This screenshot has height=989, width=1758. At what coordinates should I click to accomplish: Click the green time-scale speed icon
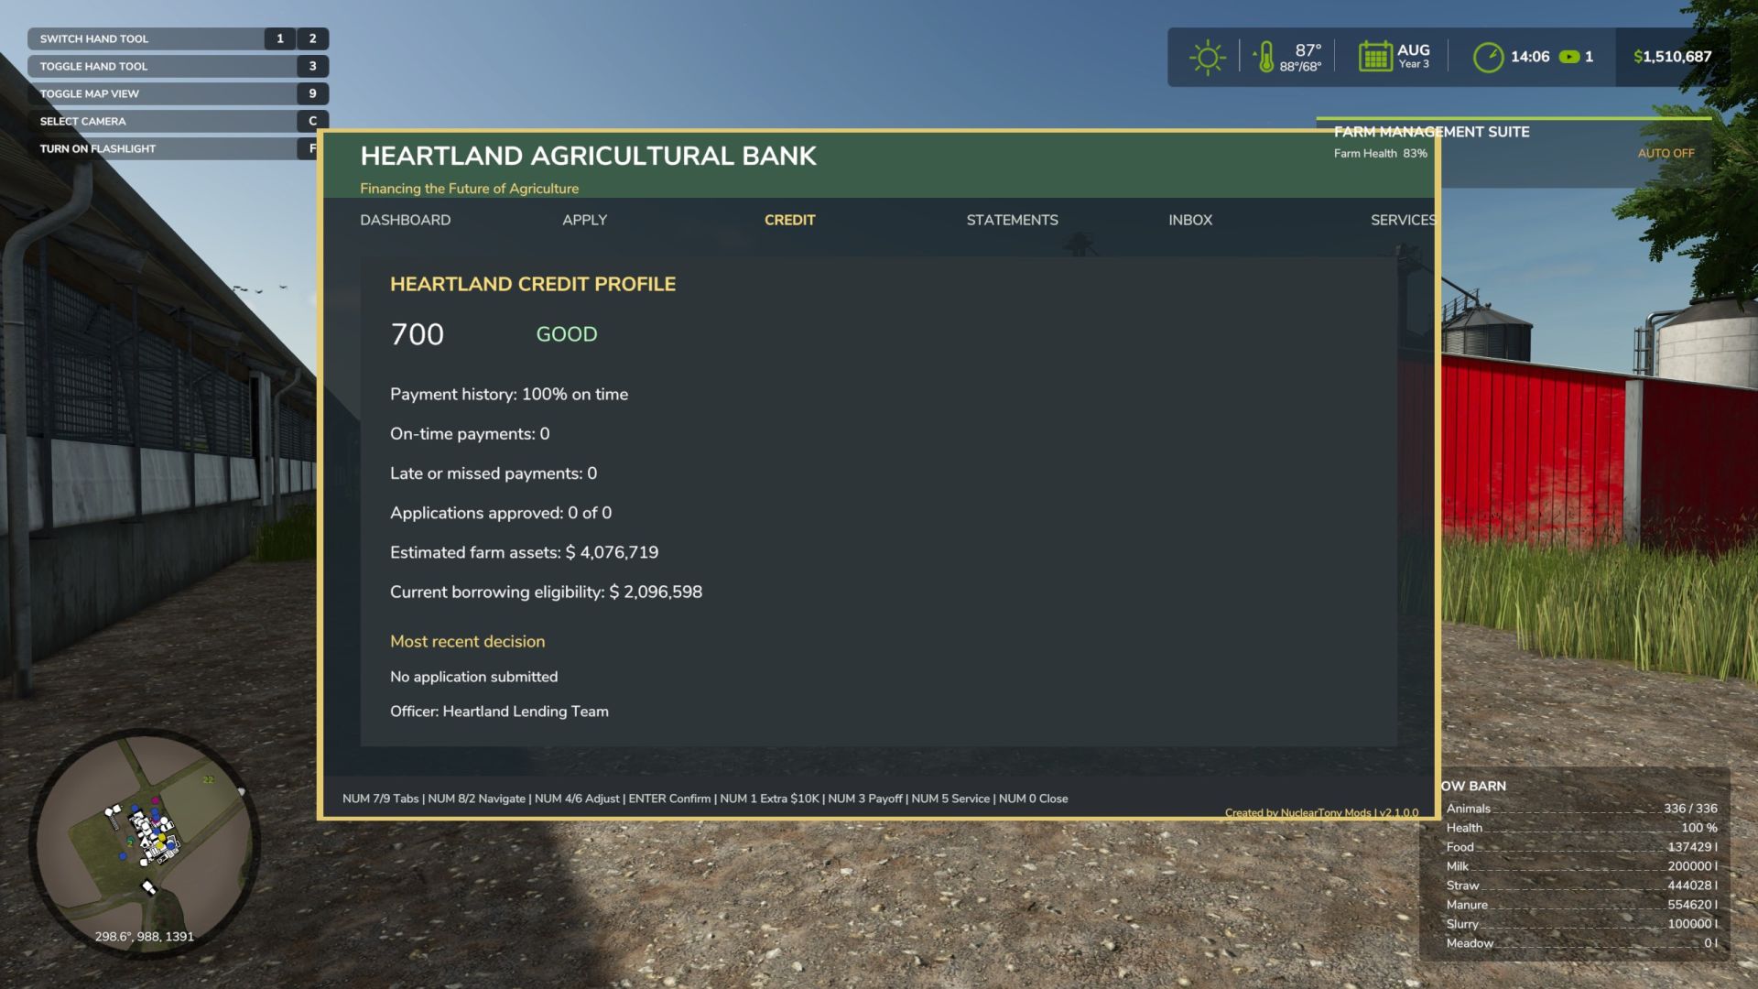[x=1569, y=57]
